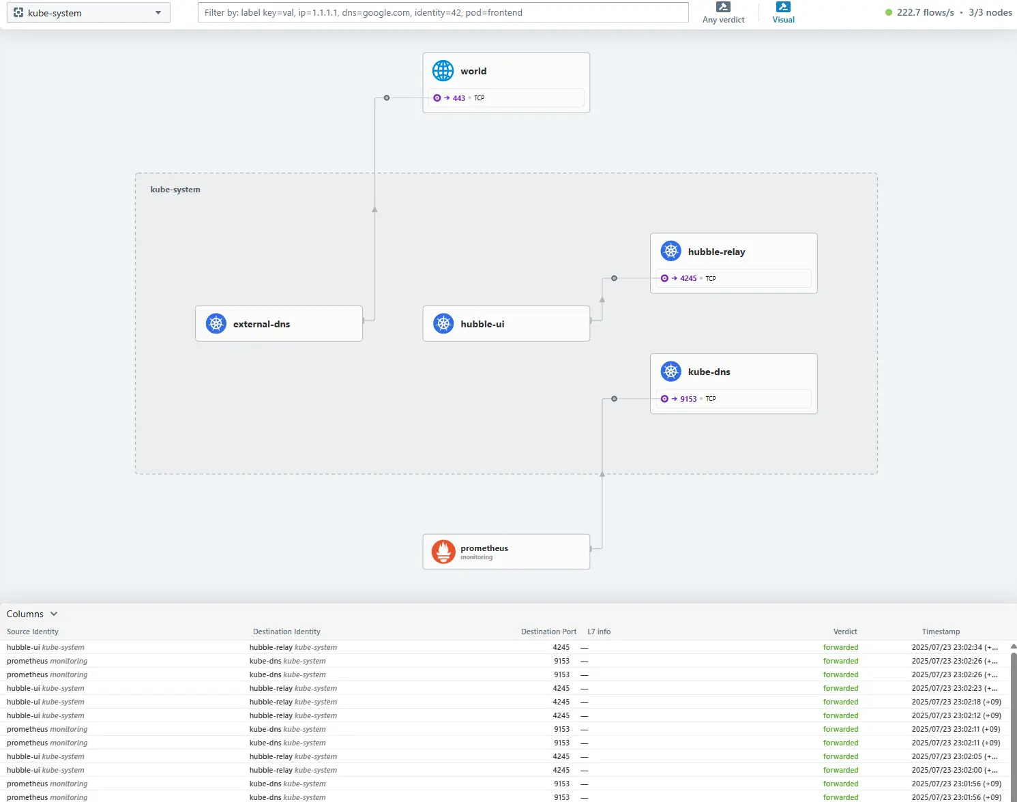Click the Verdict column header
Screen dimensions: 1017x802
pyautogui.click(x=845, y=632)
